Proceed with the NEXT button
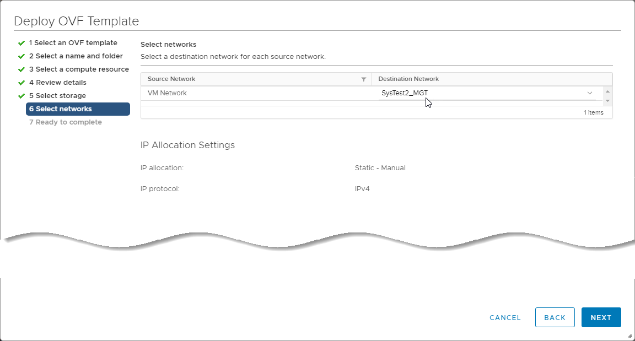The width and height of the screenshot is (635, 341). coord(601,317)
